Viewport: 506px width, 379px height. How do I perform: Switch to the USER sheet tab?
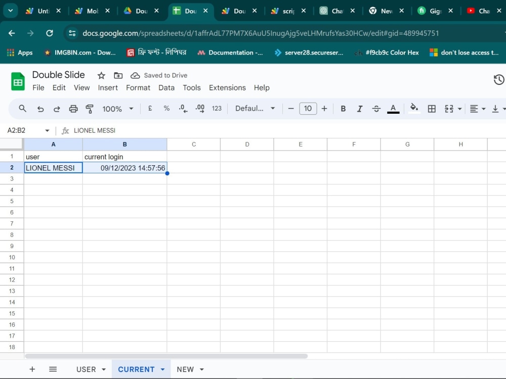(x=86, y=369)
